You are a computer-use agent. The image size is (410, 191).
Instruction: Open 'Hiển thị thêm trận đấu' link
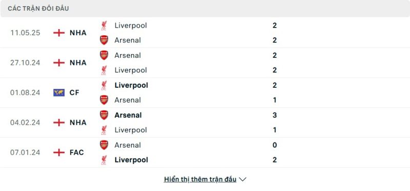tap(200, 179)
